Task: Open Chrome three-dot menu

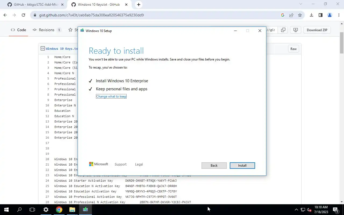Action: [338, 15]
